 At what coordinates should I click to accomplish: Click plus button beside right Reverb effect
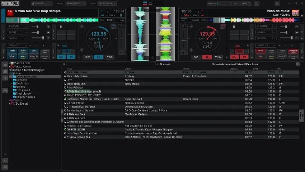point(297,32)
